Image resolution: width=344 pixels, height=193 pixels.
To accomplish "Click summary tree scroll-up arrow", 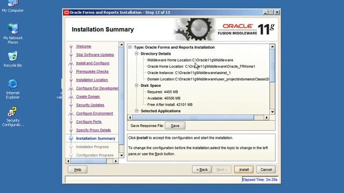I will click(273, 47).
